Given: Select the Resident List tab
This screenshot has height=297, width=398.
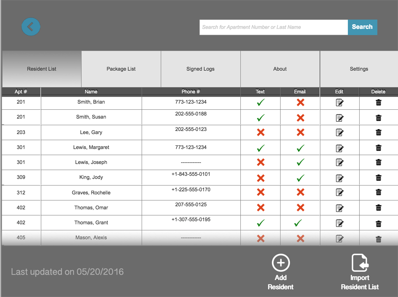Looking at the screenshot, I should pyautogui.click(x=42, y=69).
